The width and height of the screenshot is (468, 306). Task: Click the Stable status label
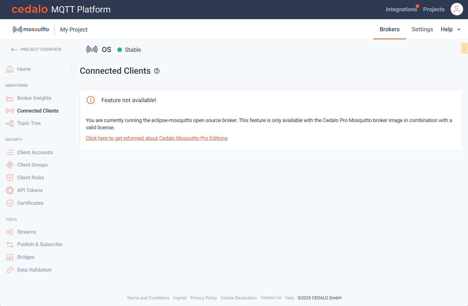coord(133,50)
